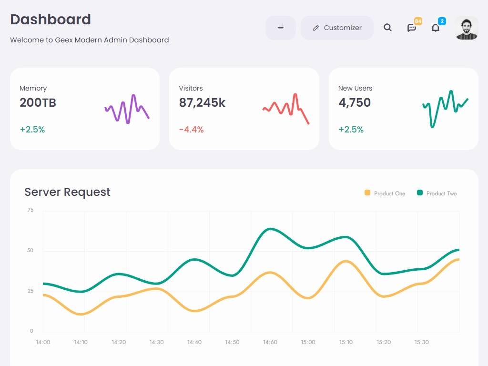Click the green Product Two swatch
The image size is (488, 366).
420,193
